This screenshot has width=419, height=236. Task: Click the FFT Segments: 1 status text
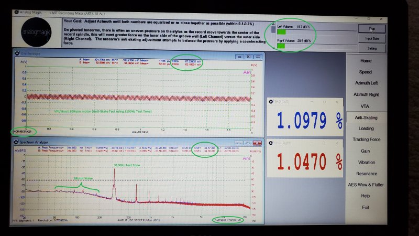click(x=23, y=220)
